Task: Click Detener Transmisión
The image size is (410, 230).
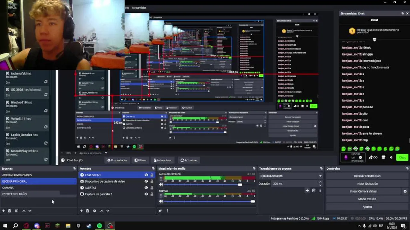Action: point(367,176)
